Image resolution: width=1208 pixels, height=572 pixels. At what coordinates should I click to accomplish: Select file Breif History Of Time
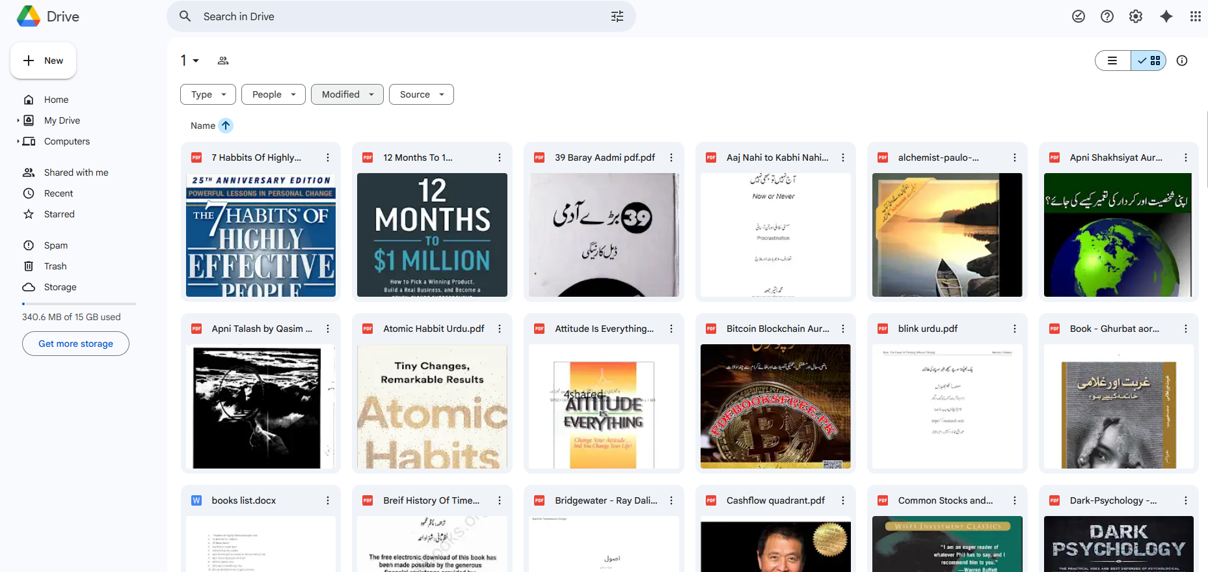431,500
